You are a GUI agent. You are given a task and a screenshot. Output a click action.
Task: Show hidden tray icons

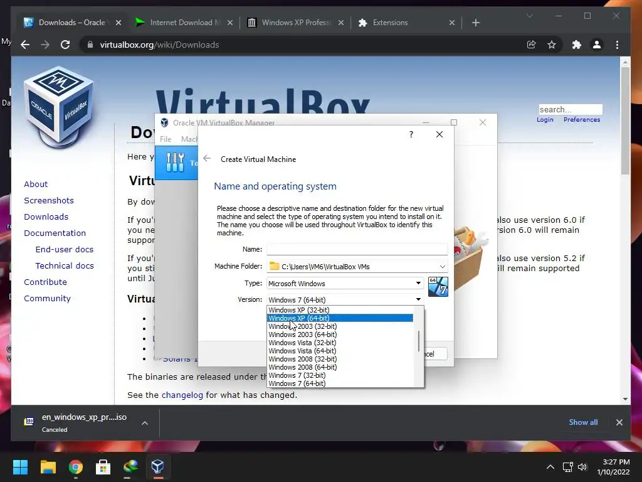pyautogui.click(x=550, y=467)
